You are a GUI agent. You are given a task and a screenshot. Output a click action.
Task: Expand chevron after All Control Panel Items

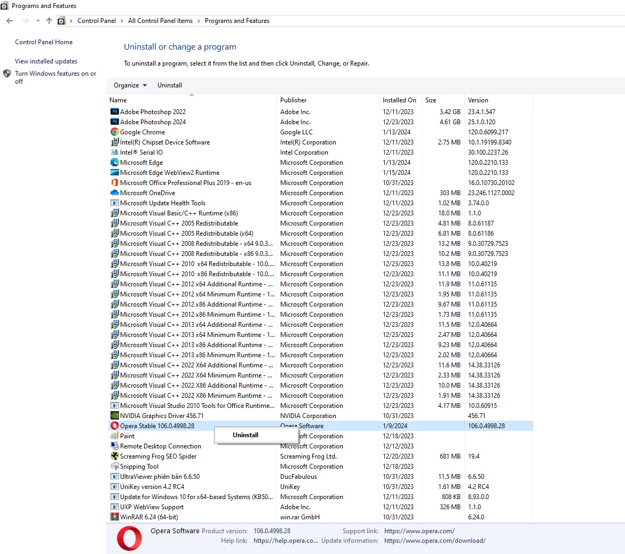pyautogui.click(x=199, y=21)
